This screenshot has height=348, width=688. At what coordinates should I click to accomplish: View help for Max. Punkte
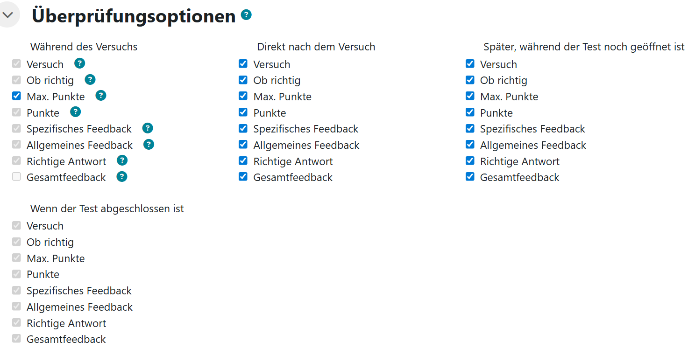click(101, 96)
